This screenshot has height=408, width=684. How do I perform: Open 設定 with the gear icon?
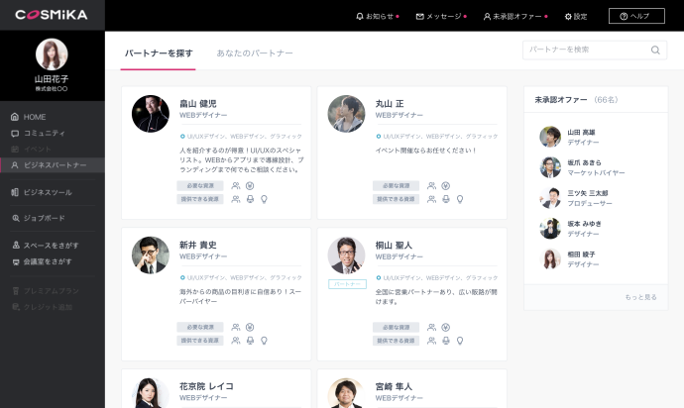coord(568,17)
